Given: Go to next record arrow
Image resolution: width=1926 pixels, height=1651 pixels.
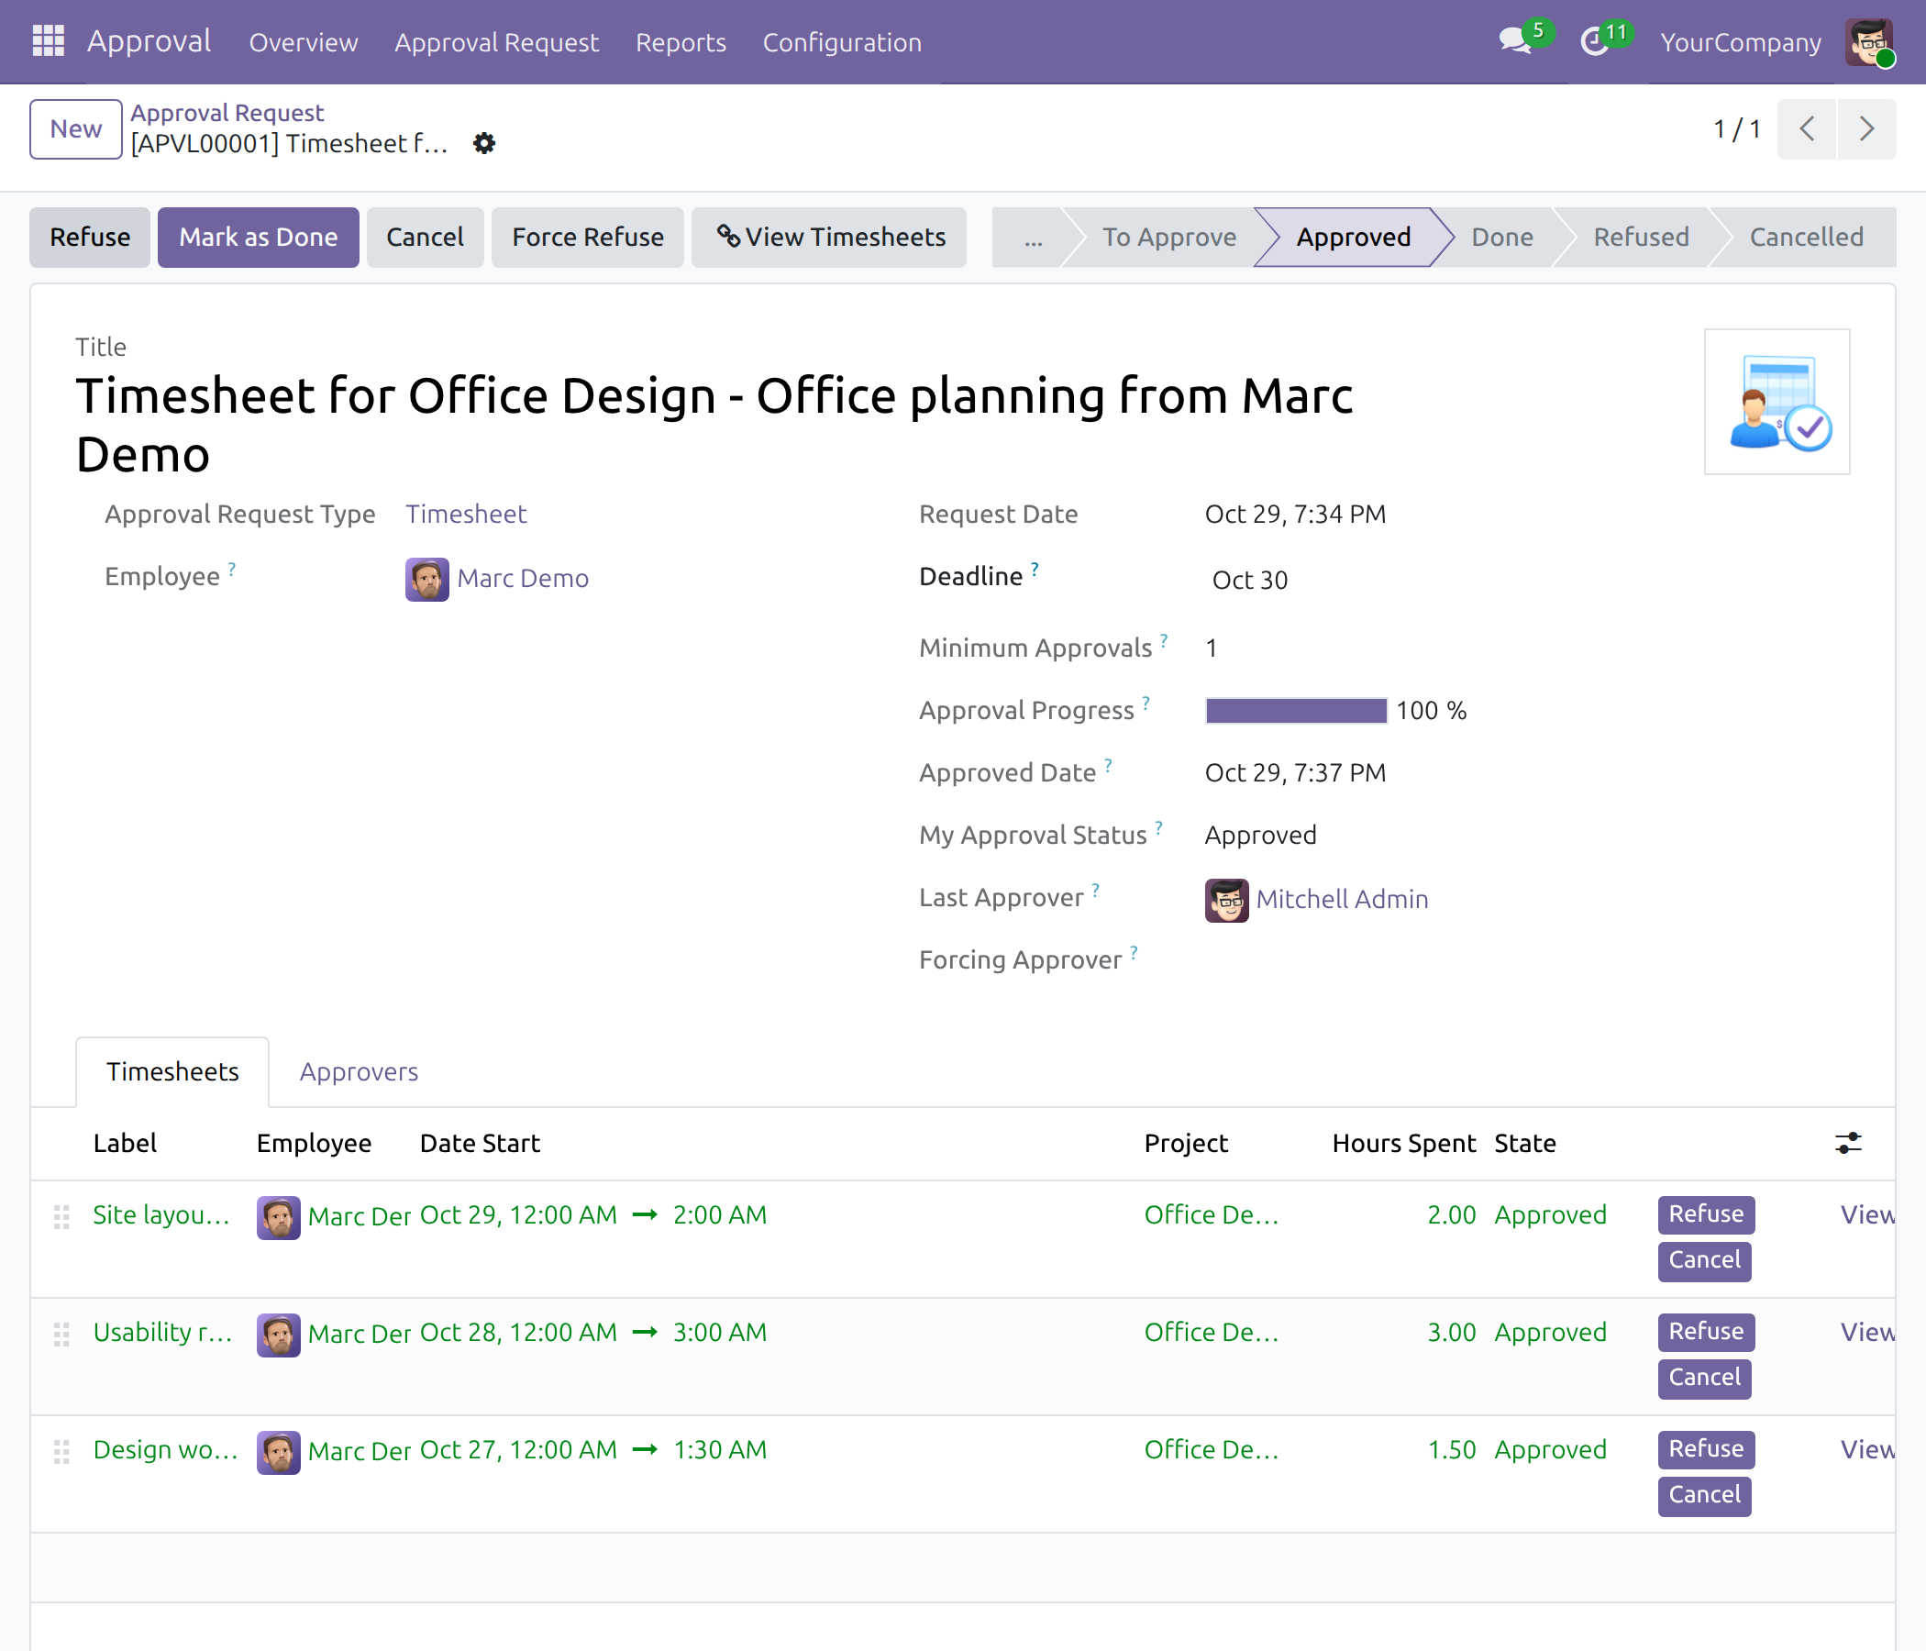Looking at the screenshot, I should pyautogui.click(x=1865, y=128).
